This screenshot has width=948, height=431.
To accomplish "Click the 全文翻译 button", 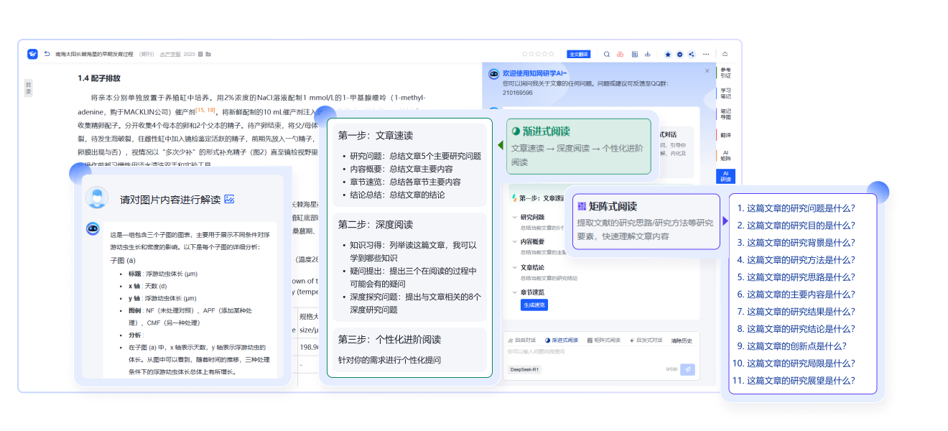I will click(578, 54).
